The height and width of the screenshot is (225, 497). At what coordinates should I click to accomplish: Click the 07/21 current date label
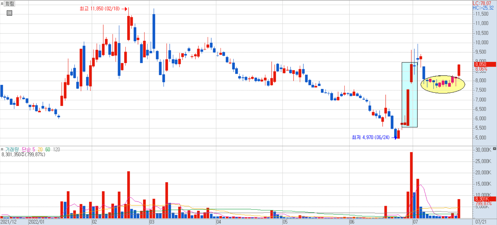[x=481, y=222]
